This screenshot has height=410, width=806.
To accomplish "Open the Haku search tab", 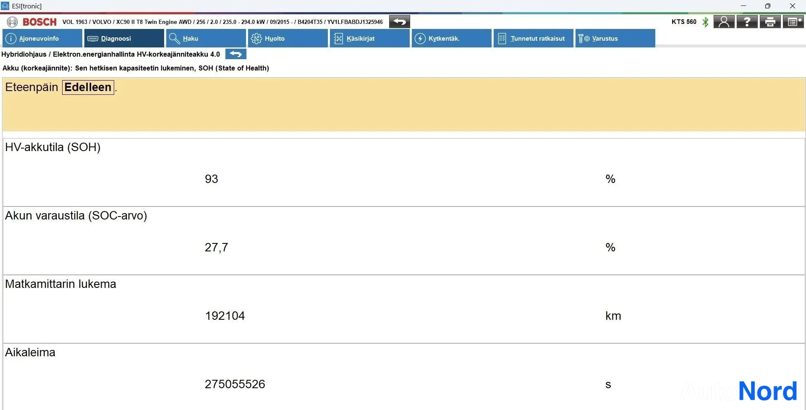I will pos(206,38).
